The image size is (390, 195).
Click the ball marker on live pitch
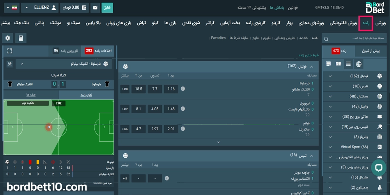(49, 127)
